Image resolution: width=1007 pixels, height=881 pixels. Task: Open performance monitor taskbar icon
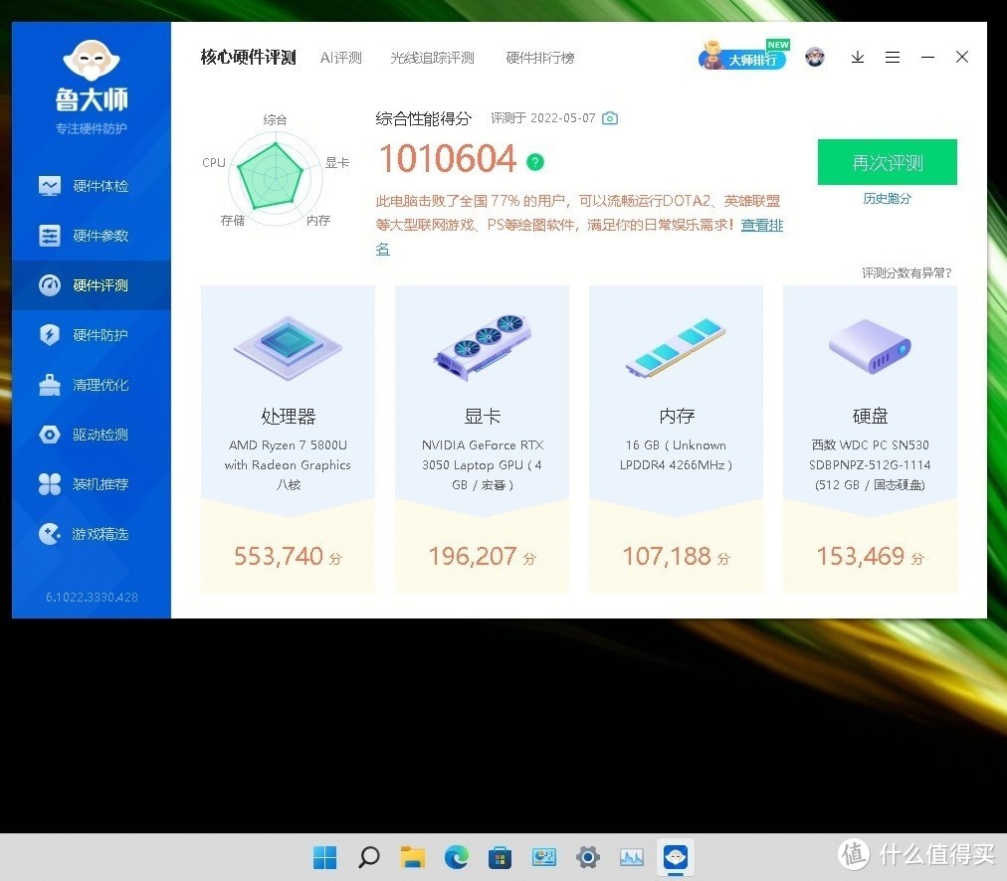click(x=631, y=857)
